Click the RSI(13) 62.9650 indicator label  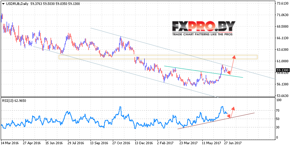point(12,101)
